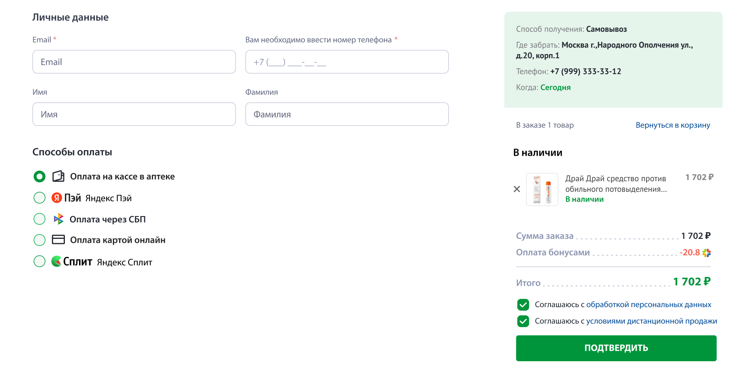Follow the Вернуться в корзину link
Image resolution: width=755 pixels, height=373 pixels.
[672, 125]
